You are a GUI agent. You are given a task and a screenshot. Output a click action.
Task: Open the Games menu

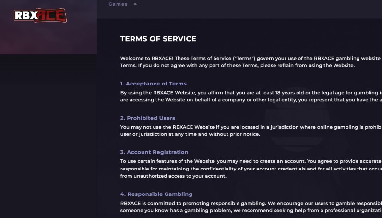pos(118,4)
